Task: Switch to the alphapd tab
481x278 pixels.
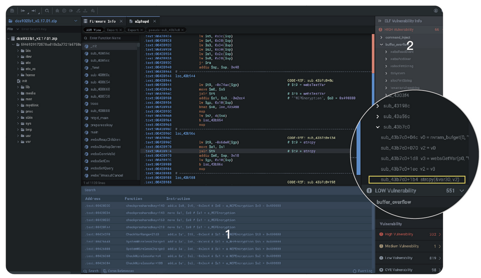Action: click(141, 21)
